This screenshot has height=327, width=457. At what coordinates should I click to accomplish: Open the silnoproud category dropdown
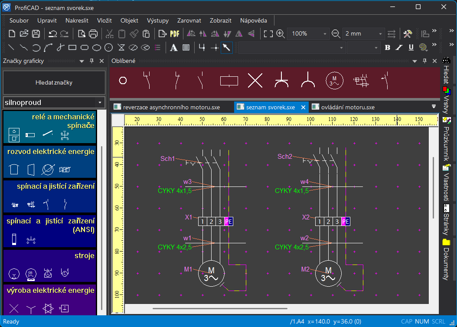point(100,103)
